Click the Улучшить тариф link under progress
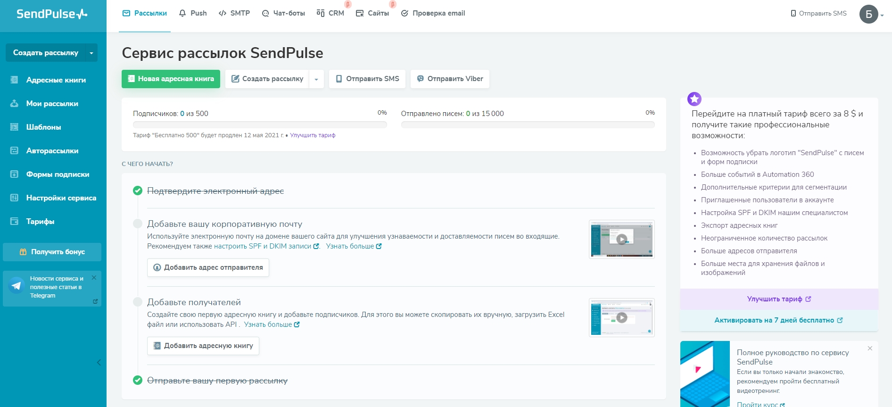Viewport: 892px width, 407px height. (x=313, y=135)
